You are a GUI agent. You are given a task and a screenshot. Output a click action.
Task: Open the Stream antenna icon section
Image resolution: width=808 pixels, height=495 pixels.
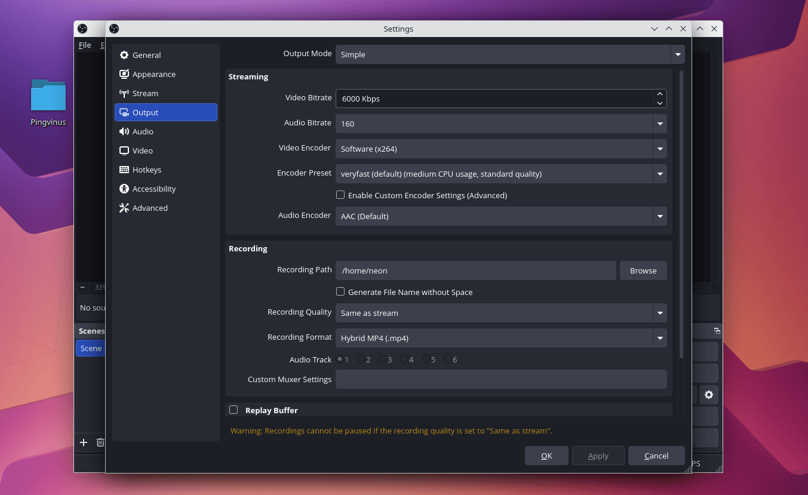[124, 93]
